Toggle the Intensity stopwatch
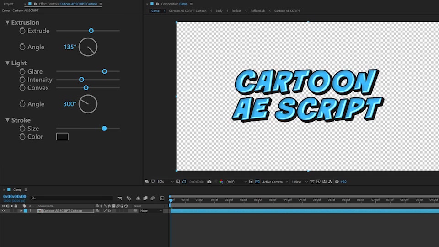Image resolution: width=439 pixels, height=247 pixels. [x=22, y=80]
